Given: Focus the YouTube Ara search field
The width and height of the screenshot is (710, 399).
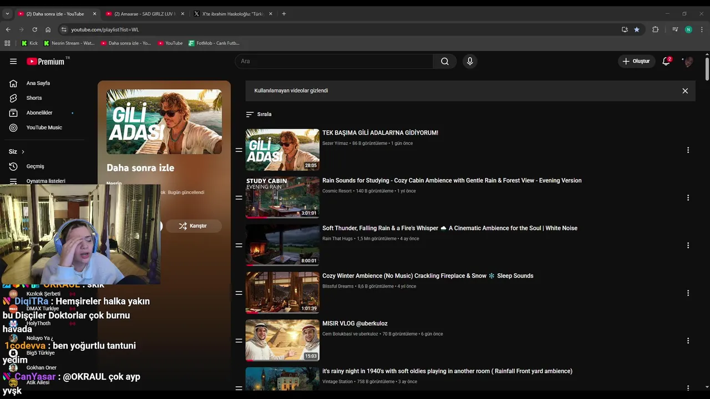Looking at the screenshot, I should click(x=334, y=62).
